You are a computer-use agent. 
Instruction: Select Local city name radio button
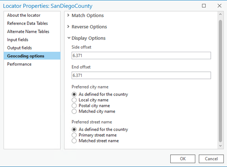click(x=74, y=100)
